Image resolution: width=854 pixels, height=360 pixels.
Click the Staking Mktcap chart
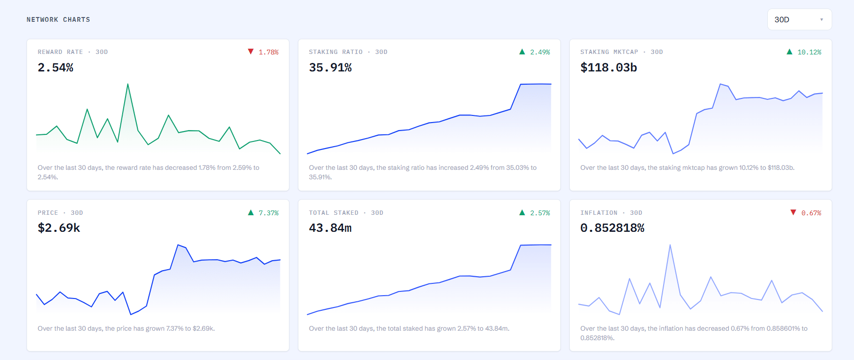pos(701,119)
